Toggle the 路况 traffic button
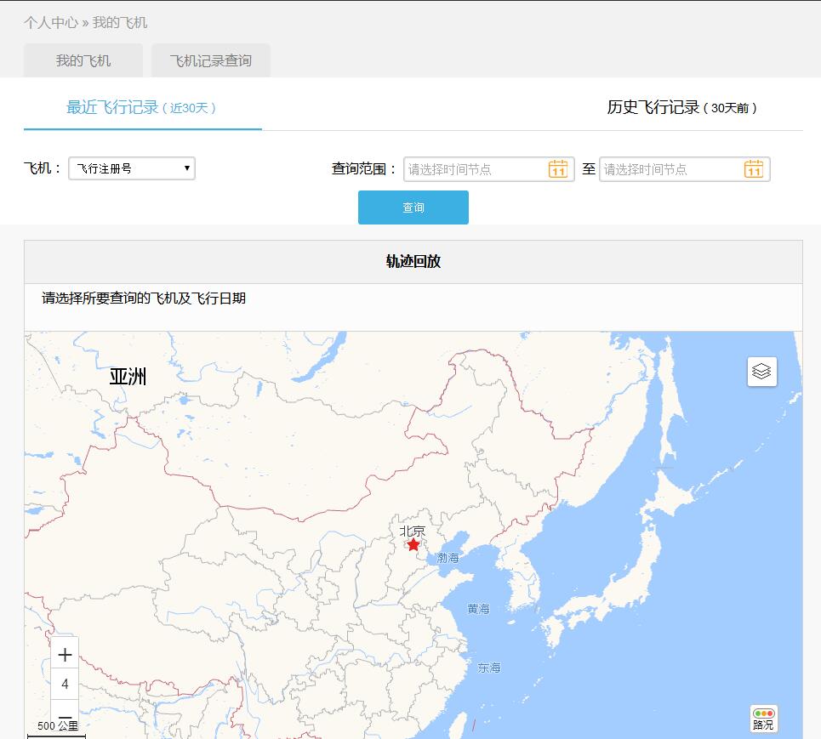This screenshot has width=821, height=739. (x=763, y=719)
